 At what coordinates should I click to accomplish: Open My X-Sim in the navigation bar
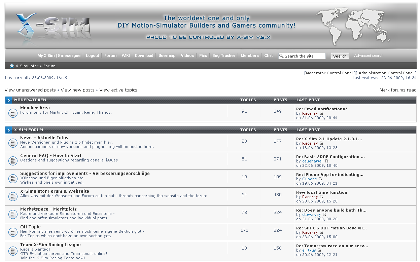46,55
